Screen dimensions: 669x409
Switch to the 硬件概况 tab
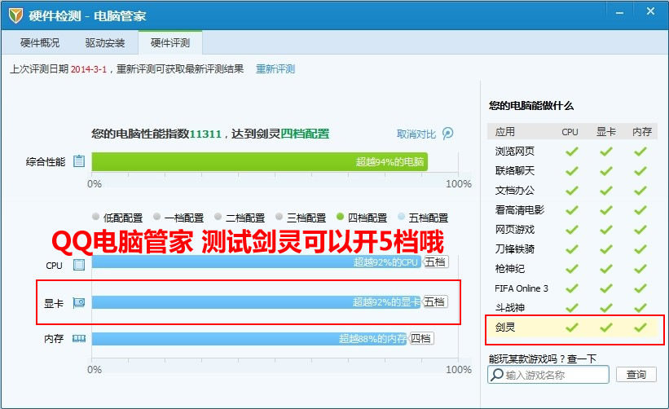40,42
